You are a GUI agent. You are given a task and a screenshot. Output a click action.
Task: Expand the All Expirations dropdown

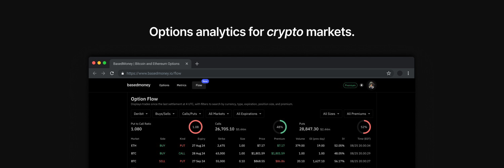tap(249, 114)
